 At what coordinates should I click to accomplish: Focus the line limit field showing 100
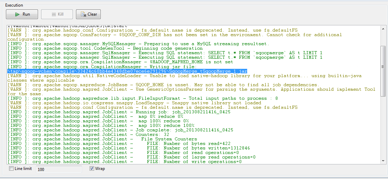pos(58,169)
